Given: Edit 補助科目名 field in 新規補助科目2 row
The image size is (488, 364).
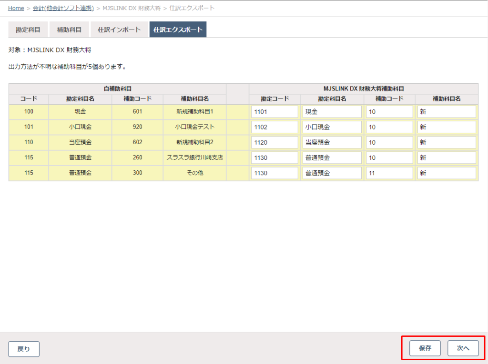Looking at the screenshot, I should click(447, 142).
